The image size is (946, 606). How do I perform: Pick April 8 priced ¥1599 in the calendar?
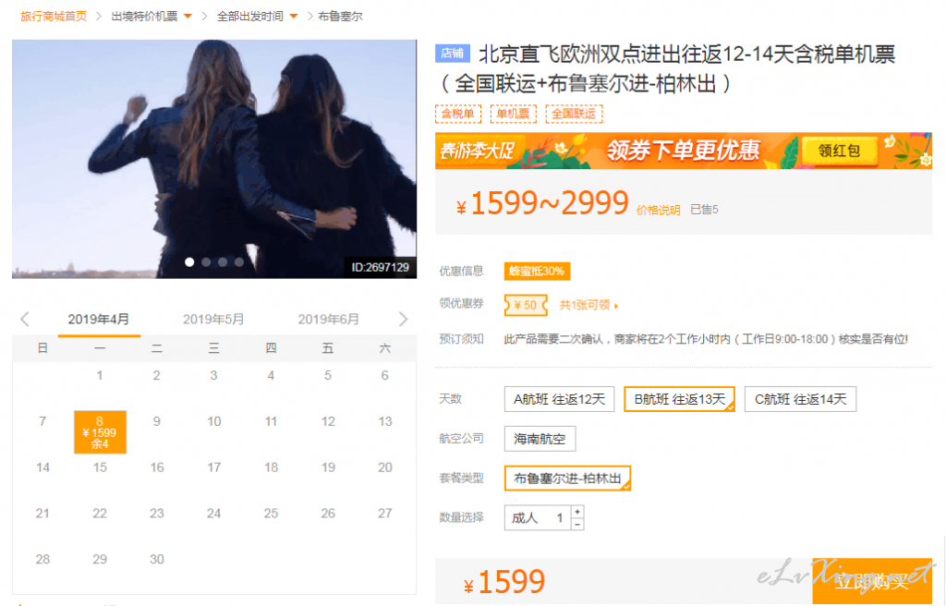[100, 432]
